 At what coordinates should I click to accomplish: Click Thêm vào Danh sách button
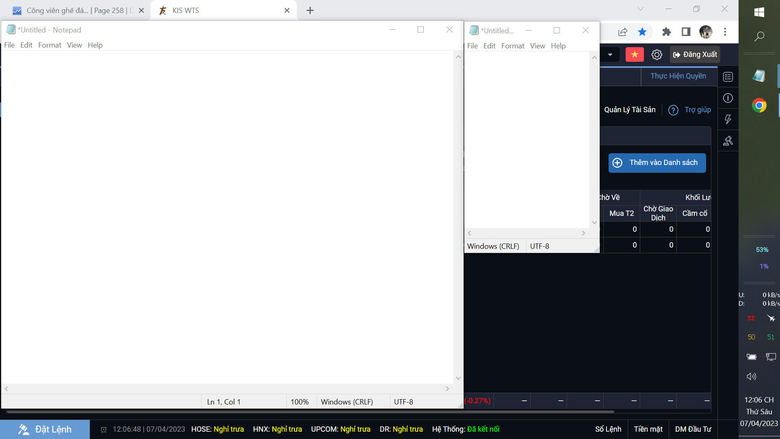(657, 163)
